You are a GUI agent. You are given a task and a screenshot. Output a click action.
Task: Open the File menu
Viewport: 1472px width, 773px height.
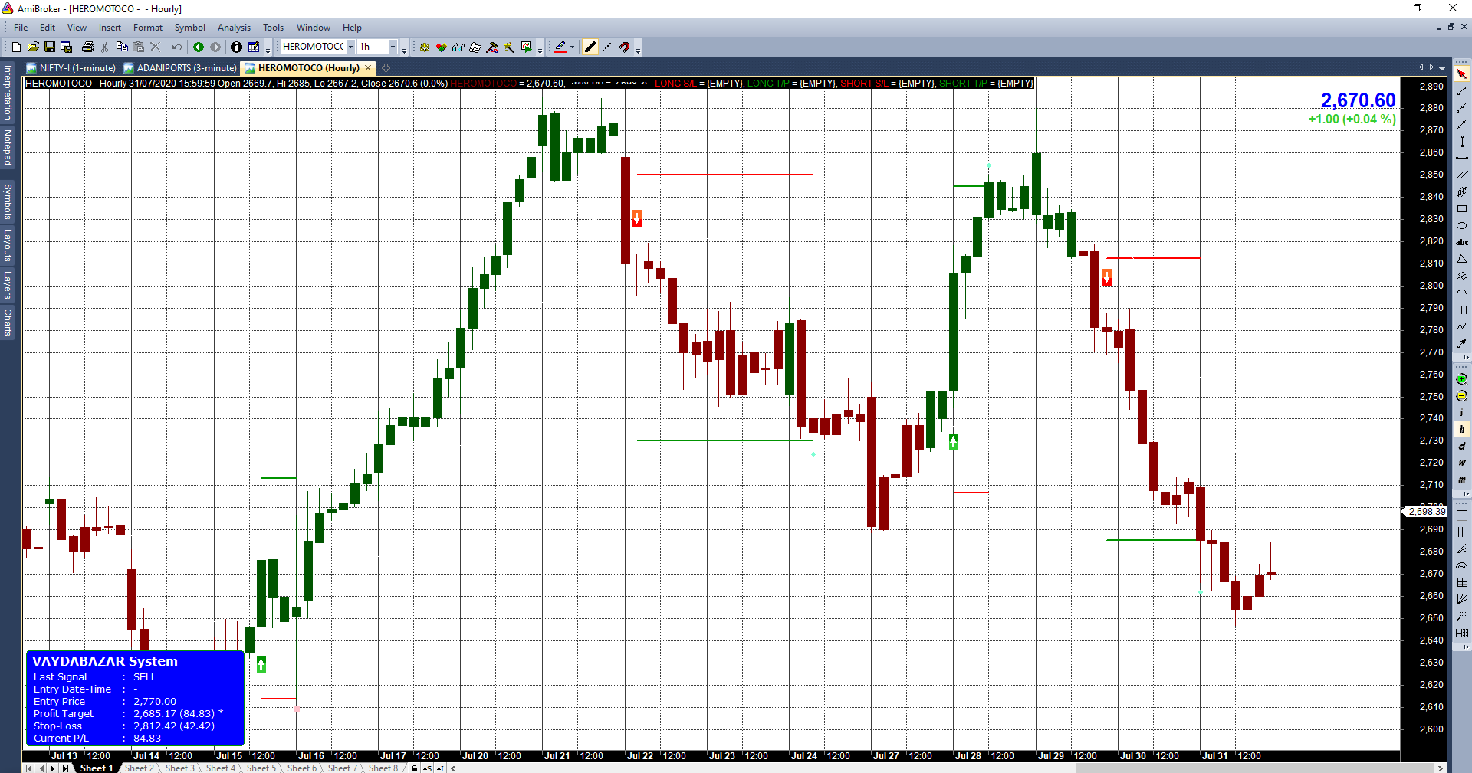(21, 28)
